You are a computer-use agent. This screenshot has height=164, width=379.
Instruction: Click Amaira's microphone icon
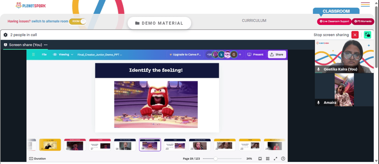click(318, 102)
